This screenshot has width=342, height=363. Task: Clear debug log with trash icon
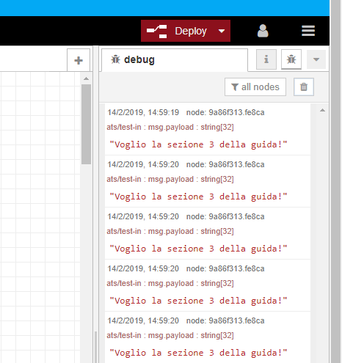point(304,87)
